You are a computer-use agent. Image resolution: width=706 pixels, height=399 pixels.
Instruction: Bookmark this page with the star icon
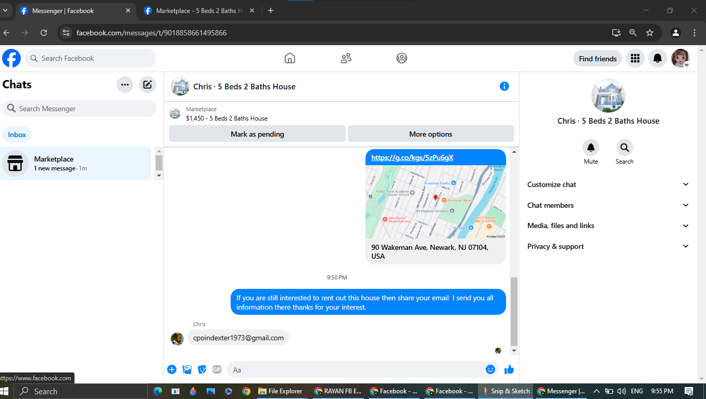(650, 33)
